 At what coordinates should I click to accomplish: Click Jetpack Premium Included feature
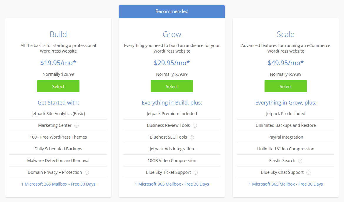[172, 114]
